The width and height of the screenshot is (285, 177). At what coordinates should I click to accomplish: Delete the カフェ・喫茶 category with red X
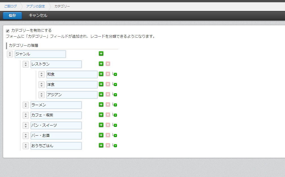(x=108, y=115)
